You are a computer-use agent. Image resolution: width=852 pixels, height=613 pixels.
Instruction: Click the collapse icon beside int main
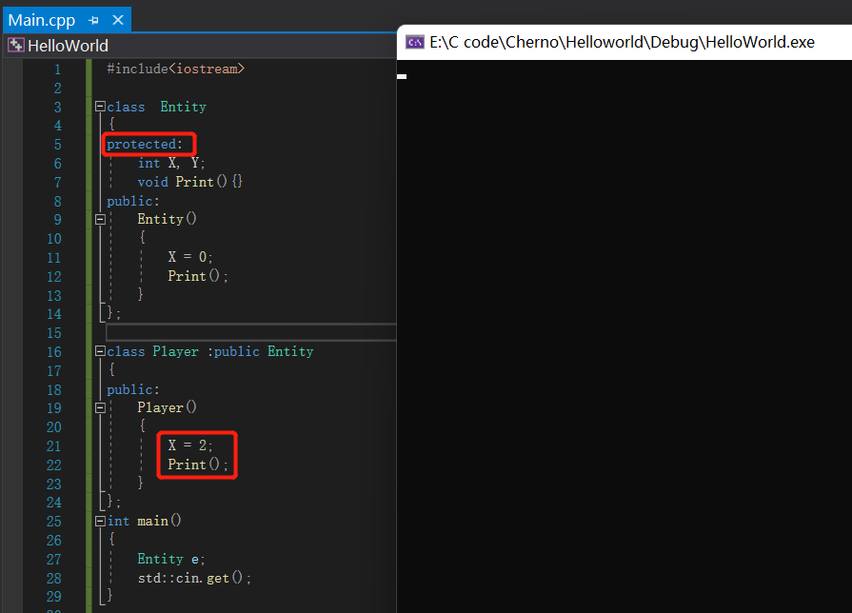point(100,521)
